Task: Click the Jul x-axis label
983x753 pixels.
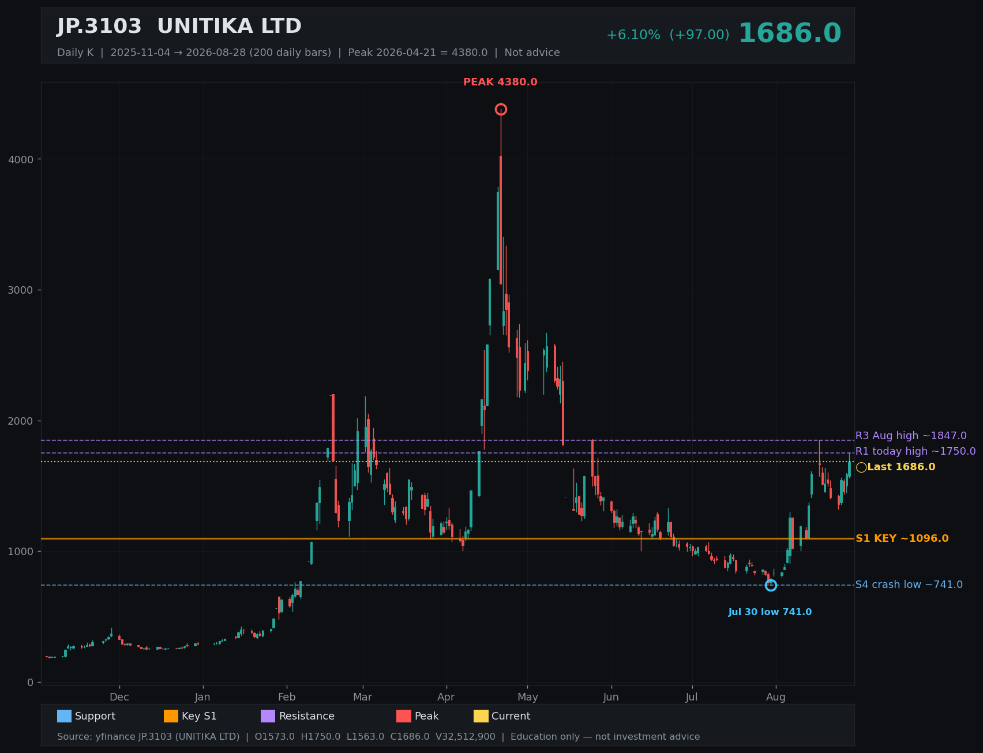Action: (692, 697)
